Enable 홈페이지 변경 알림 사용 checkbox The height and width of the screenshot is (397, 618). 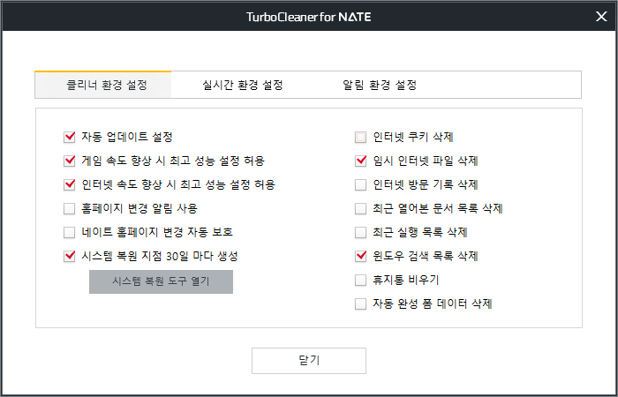click(70, 208)
